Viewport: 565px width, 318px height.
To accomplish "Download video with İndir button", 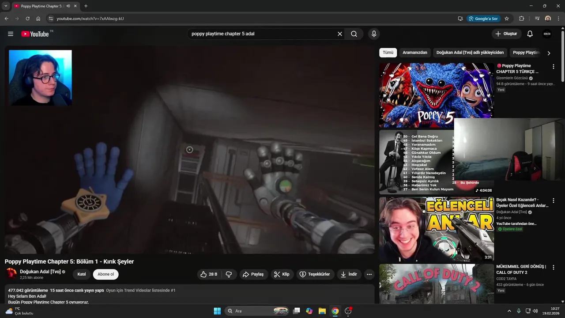I will click(x=349, y=274).
